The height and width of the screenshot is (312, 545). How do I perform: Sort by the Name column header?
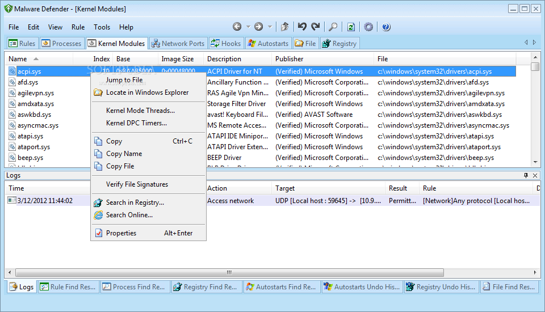(39, 59)
